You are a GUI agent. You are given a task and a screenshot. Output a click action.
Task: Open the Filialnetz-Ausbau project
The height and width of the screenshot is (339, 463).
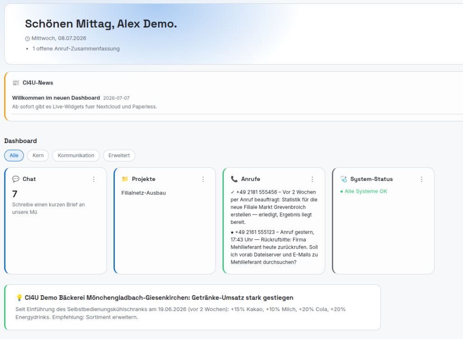[143, 193]
